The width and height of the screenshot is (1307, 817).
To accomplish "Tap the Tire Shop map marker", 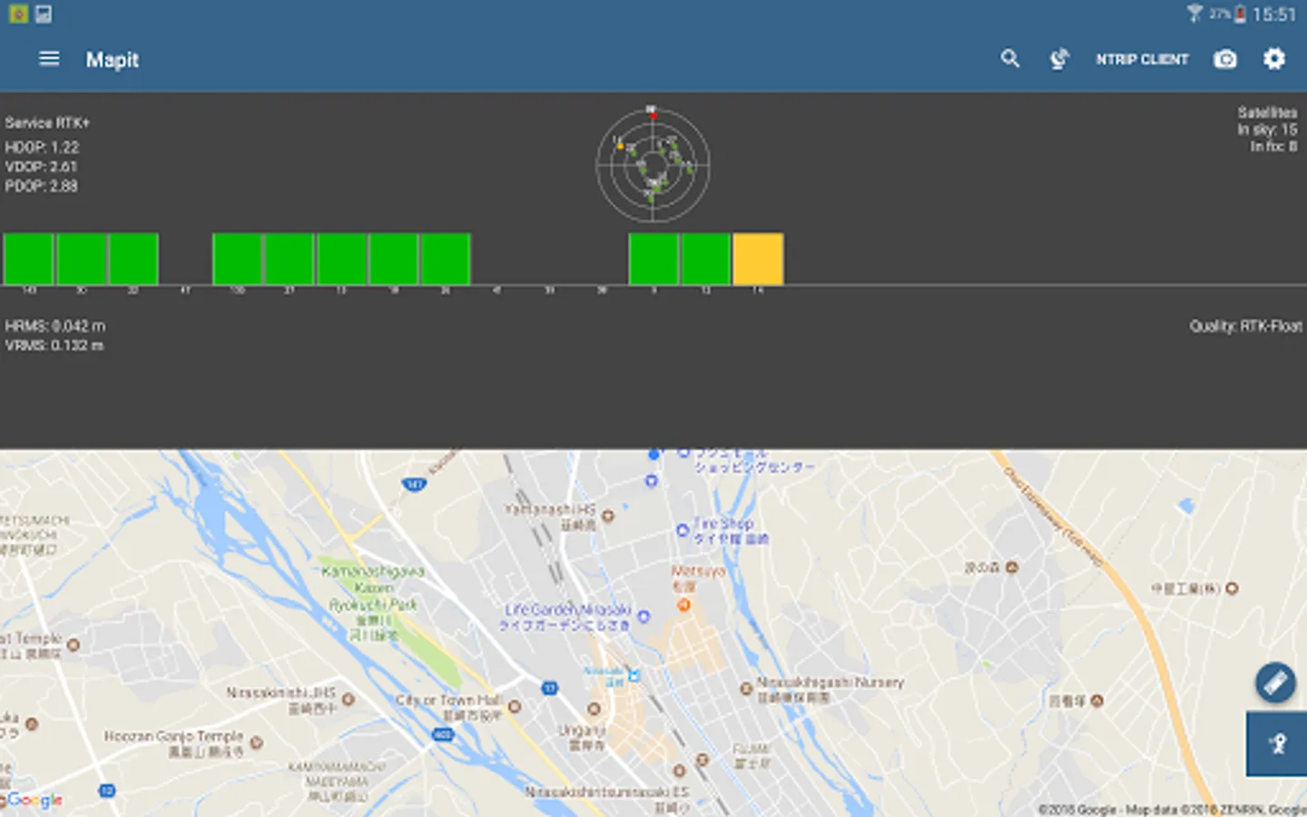I will (683, 530).
